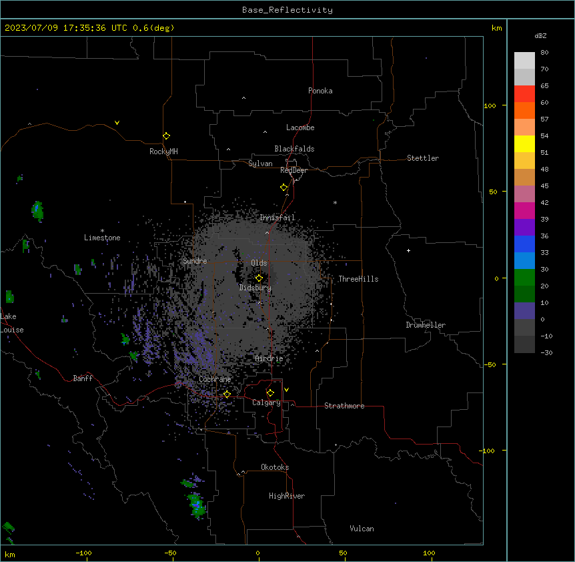
Task: Click the Ponoka city label
Action: click(x=320, y=91)
